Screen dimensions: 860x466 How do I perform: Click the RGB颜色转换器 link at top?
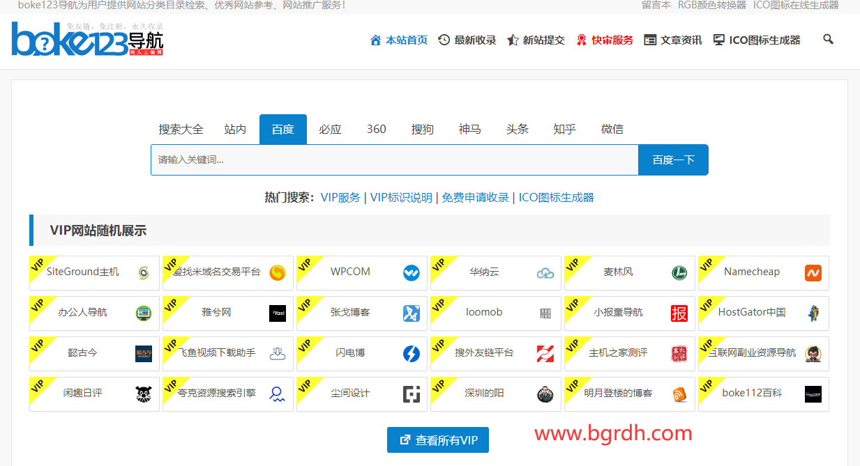709,6
